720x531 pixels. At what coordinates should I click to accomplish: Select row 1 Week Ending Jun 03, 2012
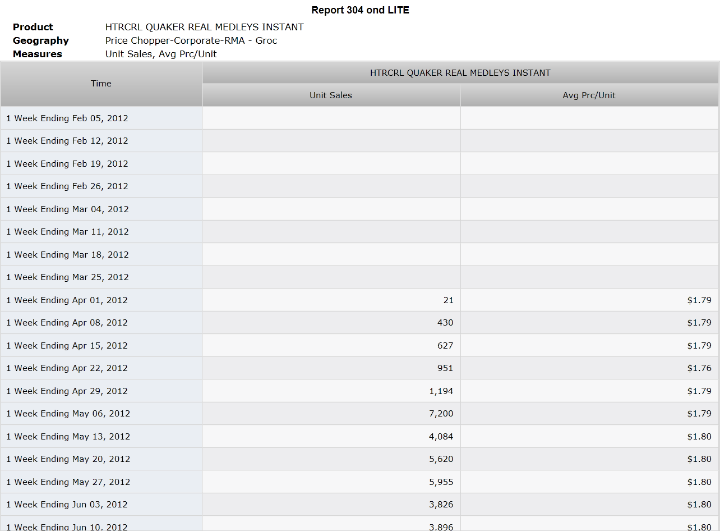[x=359, y=505]
